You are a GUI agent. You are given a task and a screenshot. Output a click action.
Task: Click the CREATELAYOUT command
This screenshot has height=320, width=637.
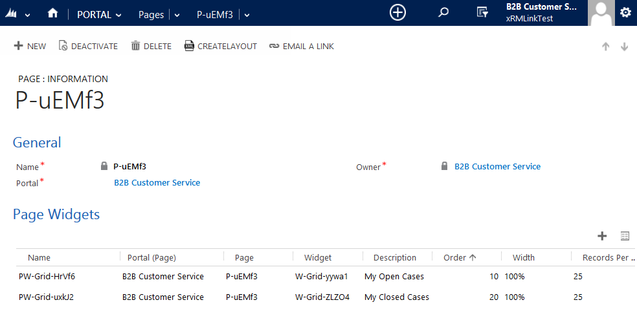[221, 47]
